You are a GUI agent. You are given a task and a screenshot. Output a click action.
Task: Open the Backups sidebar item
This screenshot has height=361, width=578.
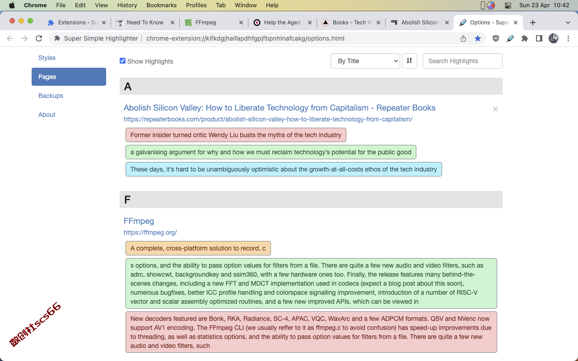[x=51, y=96]
